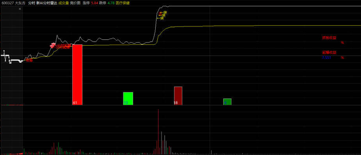Select the 成交量 indicator label

64,3
